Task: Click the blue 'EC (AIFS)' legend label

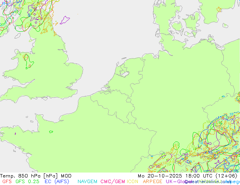Action: [57, 182]
